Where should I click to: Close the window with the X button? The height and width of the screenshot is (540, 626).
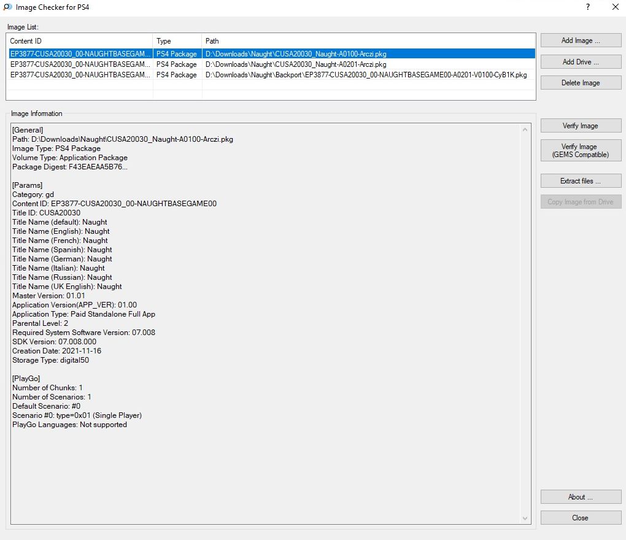point(615,7)
